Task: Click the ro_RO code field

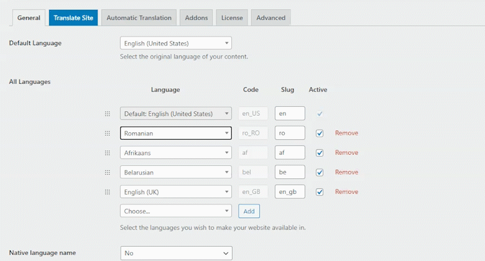Action: click(x=253, y=133)
